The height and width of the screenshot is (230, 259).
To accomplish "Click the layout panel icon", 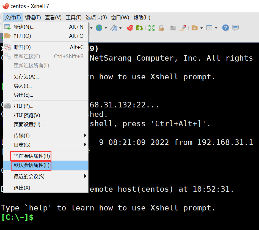I will click(209, 28).
